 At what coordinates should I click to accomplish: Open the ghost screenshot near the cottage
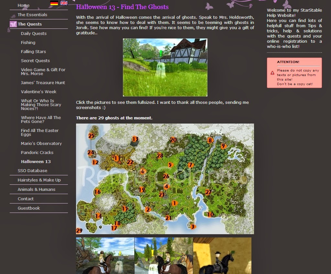click(165, 67)
